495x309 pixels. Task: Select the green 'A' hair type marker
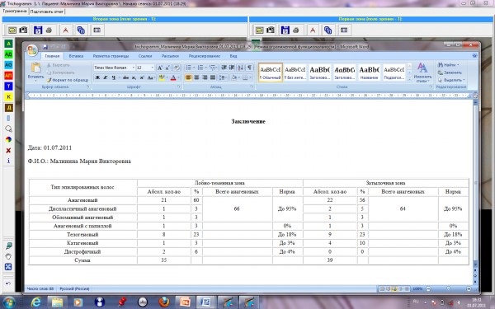[x=8, y=44]
